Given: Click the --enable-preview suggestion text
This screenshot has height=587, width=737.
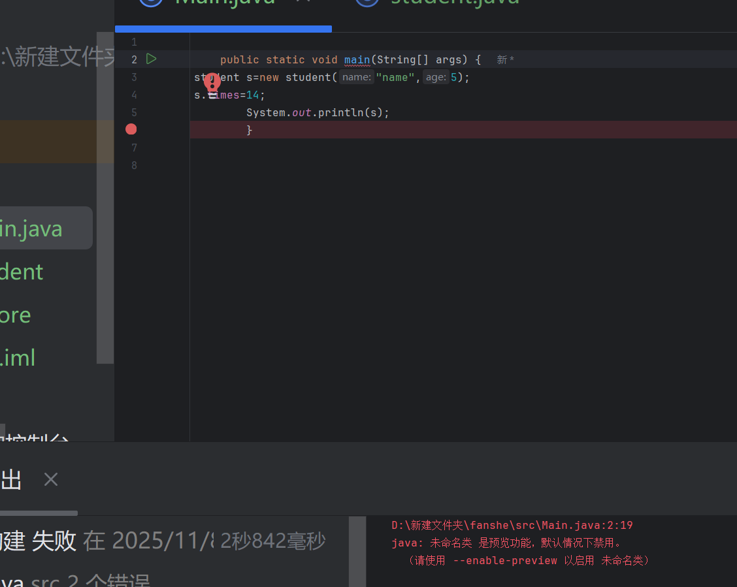Looking at the screenshot, I should [x=505, y=560].
